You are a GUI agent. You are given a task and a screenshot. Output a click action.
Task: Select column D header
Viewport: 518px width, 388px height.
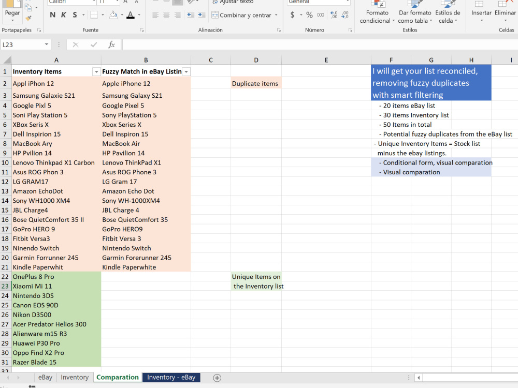click(x=256, y=60)
